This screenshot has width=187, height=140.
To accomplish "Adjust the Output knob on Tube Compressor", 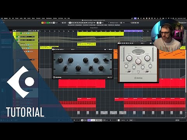I will [147, 58].
